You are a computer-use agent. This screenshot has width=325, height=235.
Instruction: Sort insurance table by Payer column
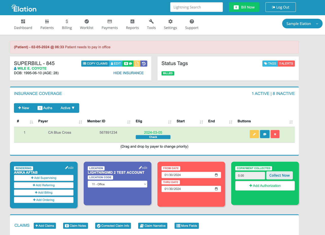80,122
